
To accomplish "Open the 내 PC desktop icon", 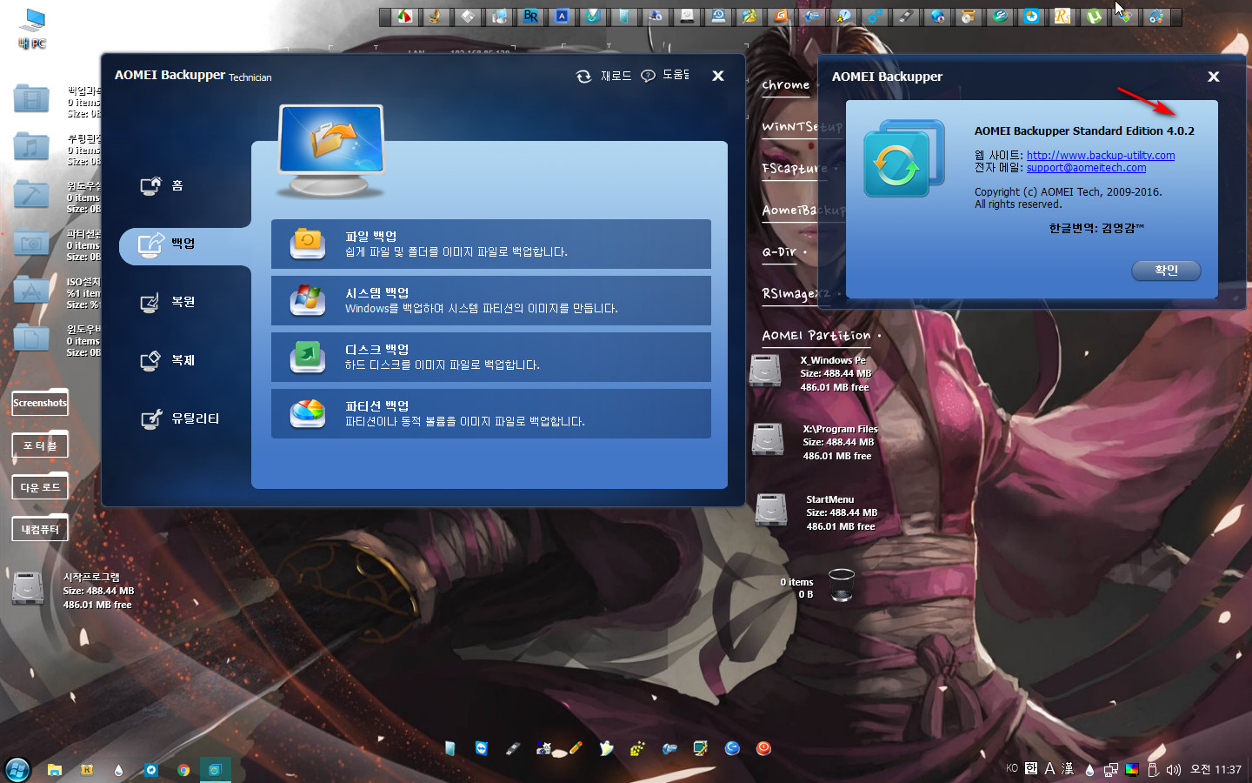I will coord(32,28).
